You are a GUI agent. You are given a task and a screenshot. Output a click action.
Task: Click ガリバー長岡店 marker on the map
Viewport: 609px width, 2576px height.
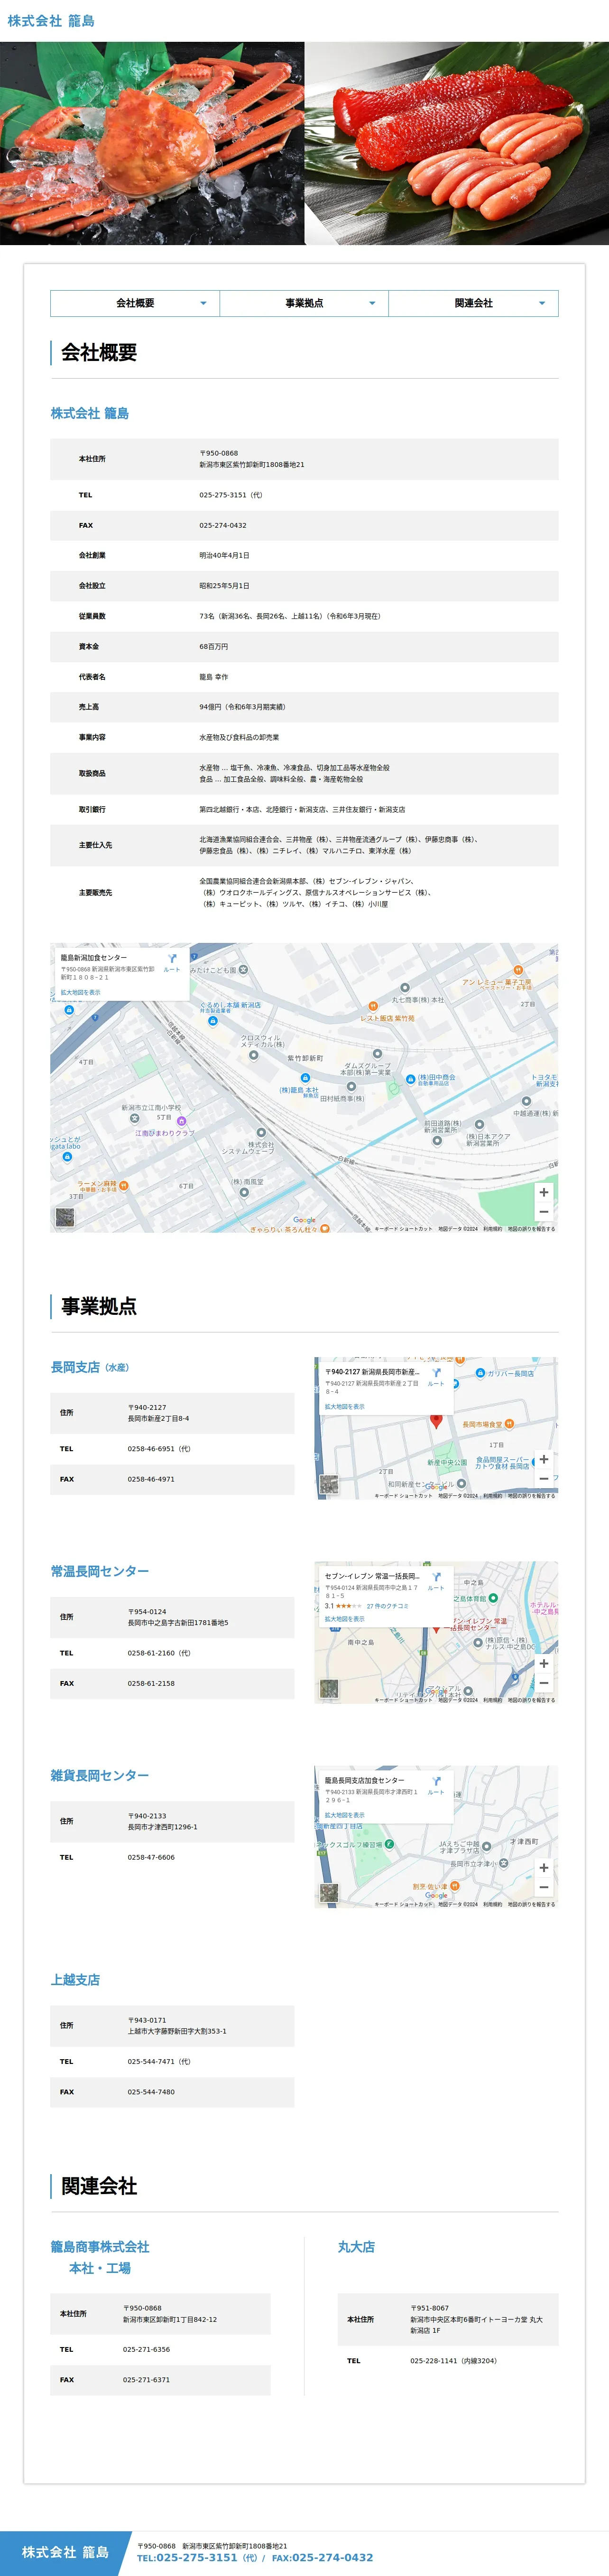coord(480,1373)
